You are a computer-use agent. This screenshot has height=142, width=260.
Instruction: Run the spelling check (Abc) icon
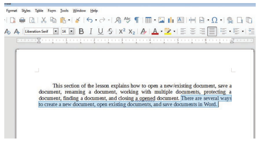pos(127,20)
